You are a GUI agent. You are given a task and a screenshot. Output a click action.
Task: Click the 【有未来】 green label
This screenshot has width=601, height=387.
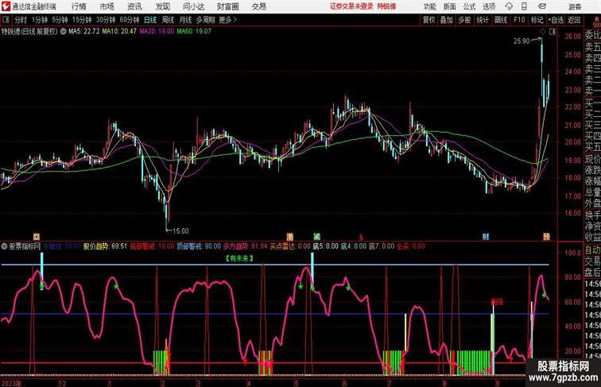pos(239,258)
